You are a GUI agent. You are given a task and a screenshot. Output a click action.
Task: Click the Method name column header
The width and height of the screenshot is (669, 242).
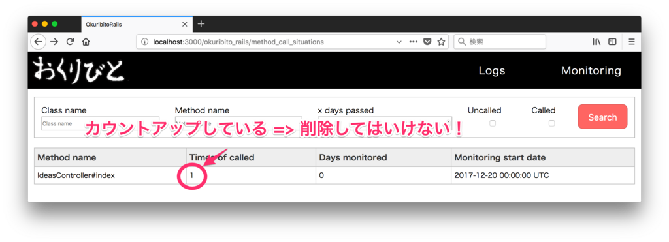tap(110, 157)
